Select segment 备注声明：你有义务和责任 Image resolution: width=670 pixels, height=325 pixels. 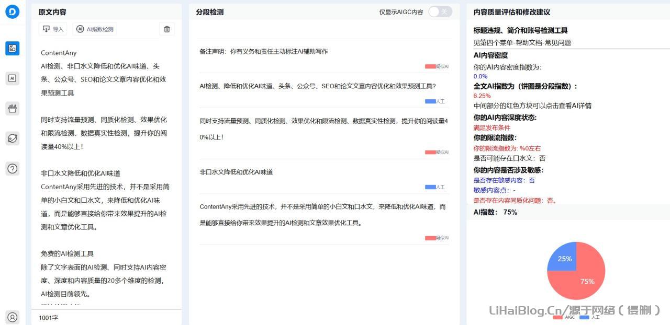264,51
